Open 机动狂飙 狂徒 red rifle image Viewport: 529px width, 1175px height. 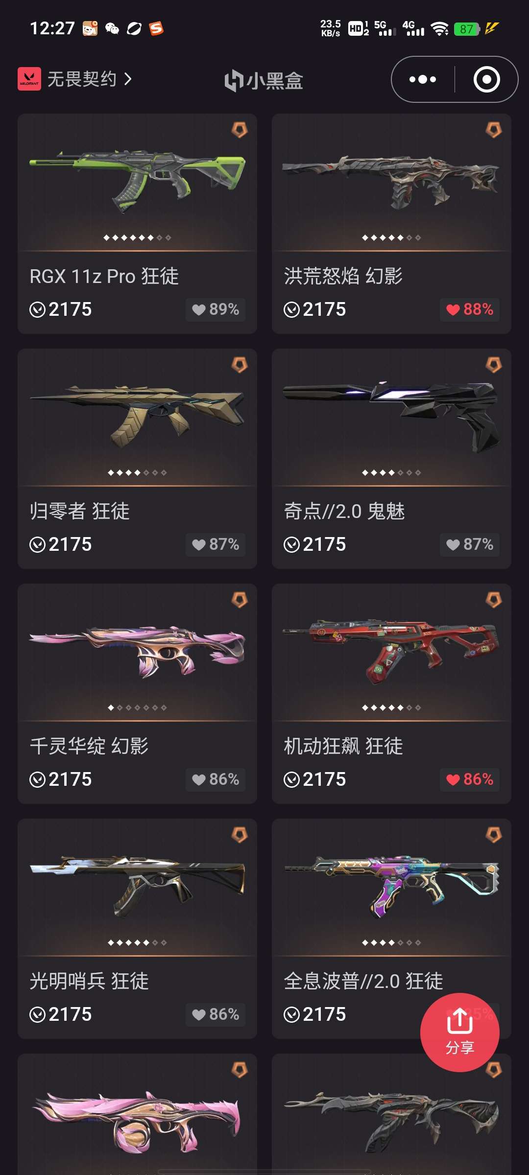[391, 650]
